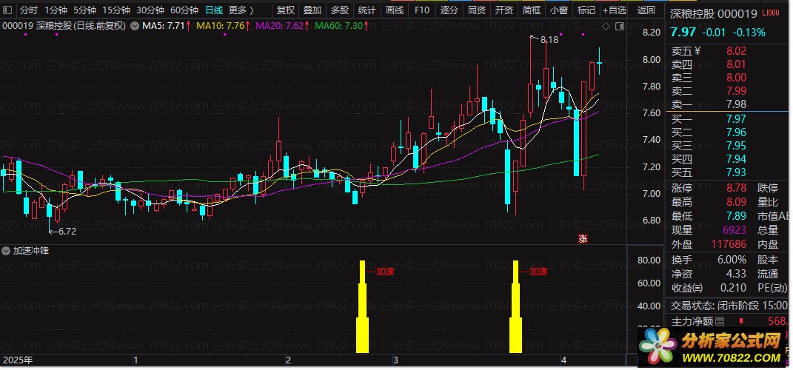The height and width of the screenshot is (370, 793).
Task: Switch to 1分钟 period
Action: coord(56,10)
